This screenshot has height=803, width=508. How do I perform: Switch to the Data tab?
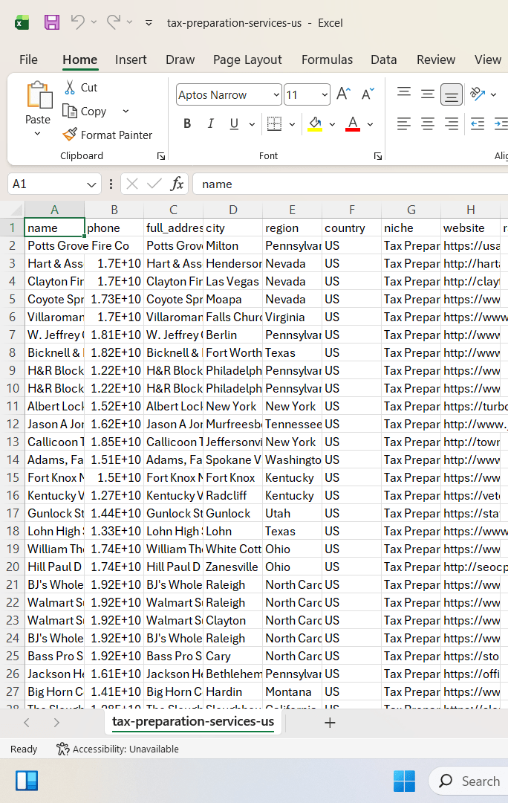[384, 59]
